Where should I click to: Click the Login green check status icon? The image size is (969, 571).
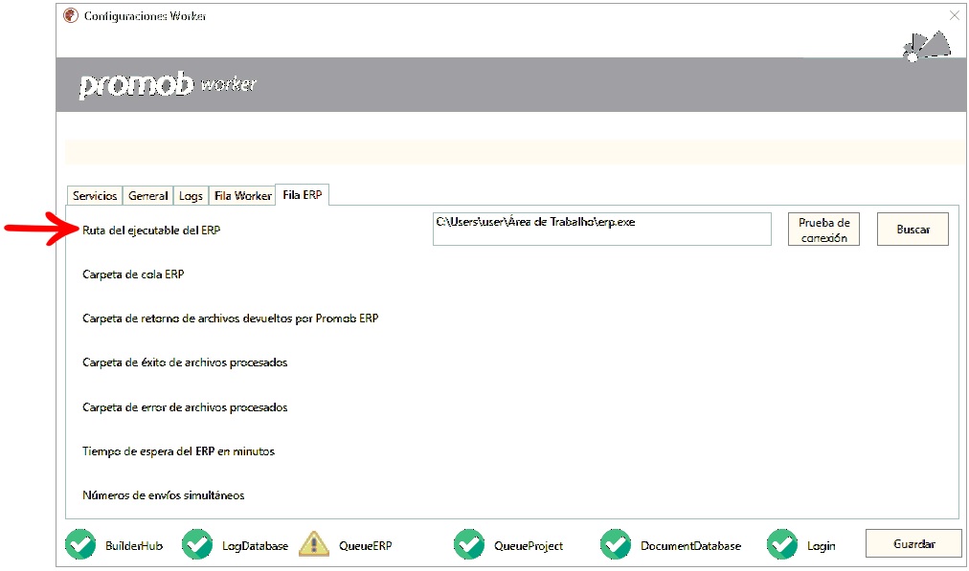[782, 544]
